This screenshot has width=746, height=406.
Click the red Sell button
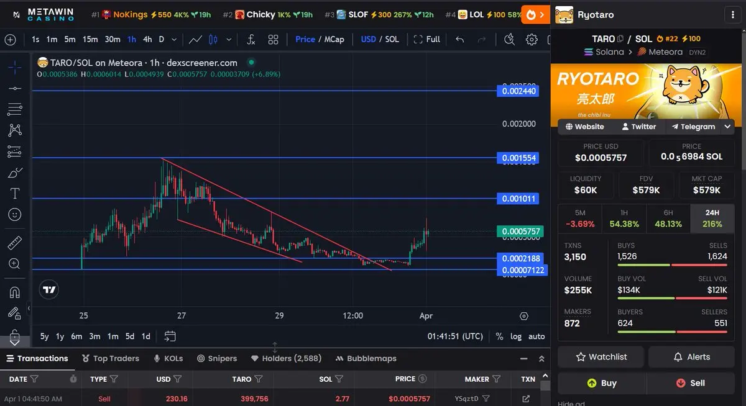(x=692, y=383)
